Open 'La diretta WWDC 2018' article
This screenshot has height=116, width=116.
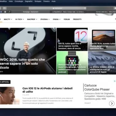102,70
